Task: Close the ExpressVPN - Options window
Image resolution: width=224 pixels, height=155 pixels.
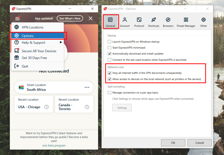Action: tap(207, 9)
